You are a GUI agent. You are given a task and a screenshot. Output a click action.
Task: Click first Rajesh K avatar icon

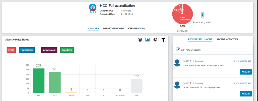(x=178, y=63)
